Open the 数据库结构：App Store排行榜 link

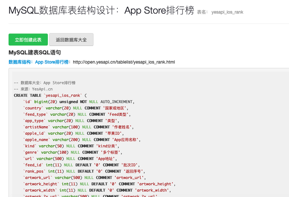39,62
